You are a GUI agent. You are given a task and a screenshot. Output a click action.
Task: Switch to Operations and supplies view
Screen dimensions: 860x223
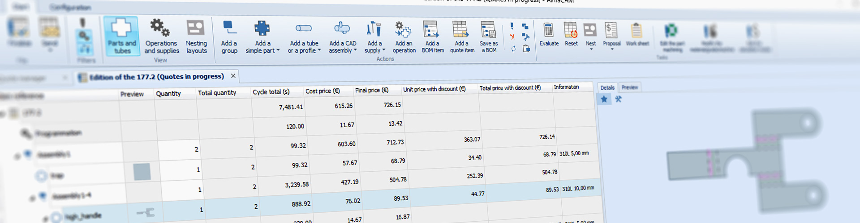tap(161, 37)
